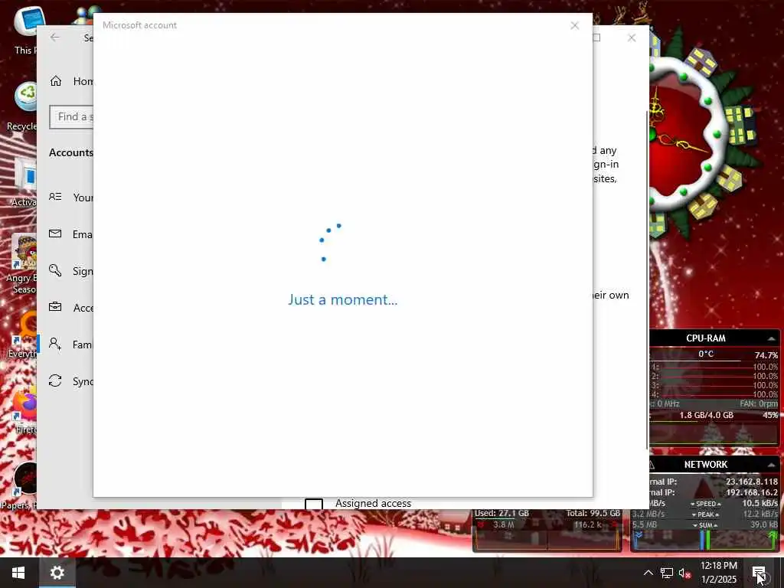Select Family & other users icon
Viewport: 784px width, 588px height.
(55, 344)
